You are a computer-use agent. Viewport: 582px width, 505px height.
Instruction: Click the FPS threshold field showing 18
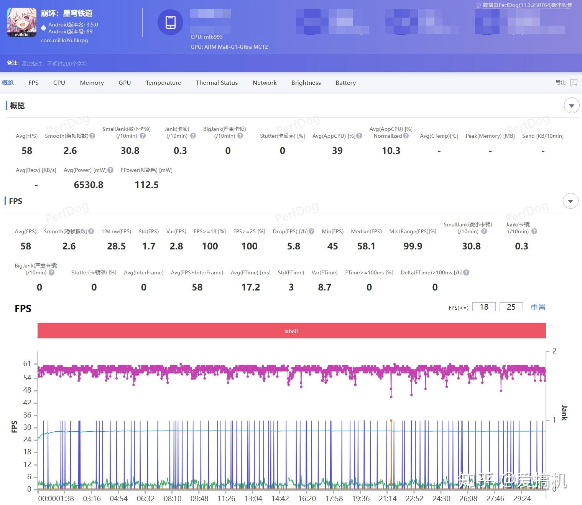[x=484, y=307]
